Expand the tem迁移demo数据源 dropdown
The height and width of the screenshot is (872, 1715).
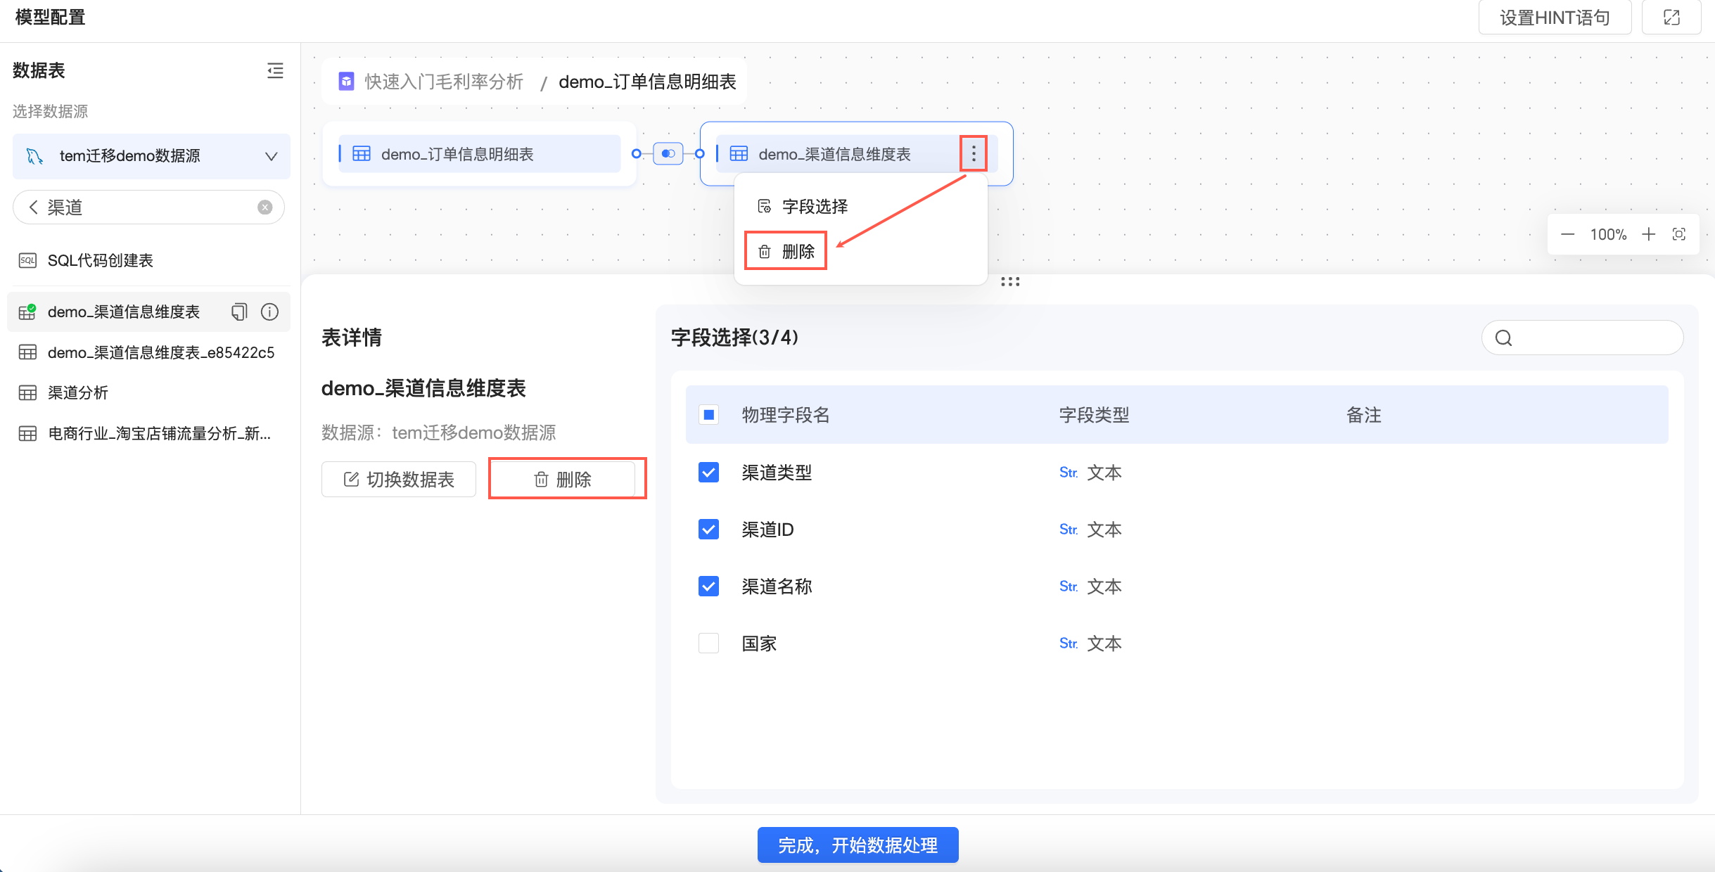pos(271,156)
